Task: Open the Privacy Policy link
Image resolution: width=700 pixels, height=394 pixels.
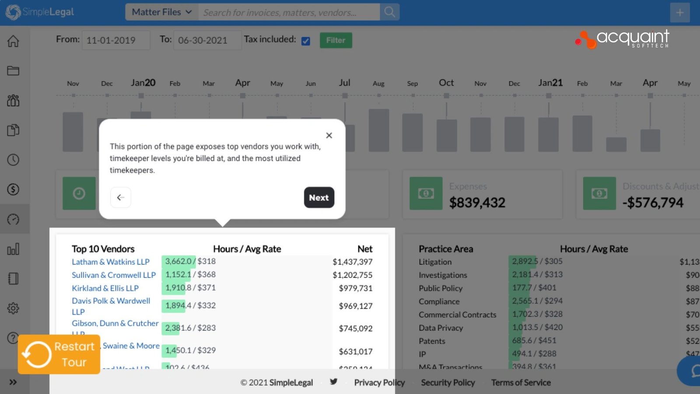Action: pyautogui.click(x=379, y=383)
